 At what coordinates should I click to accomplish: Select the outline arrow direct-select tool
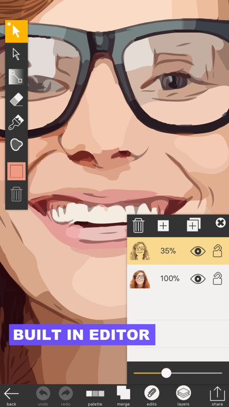click(x=16, y=54)
